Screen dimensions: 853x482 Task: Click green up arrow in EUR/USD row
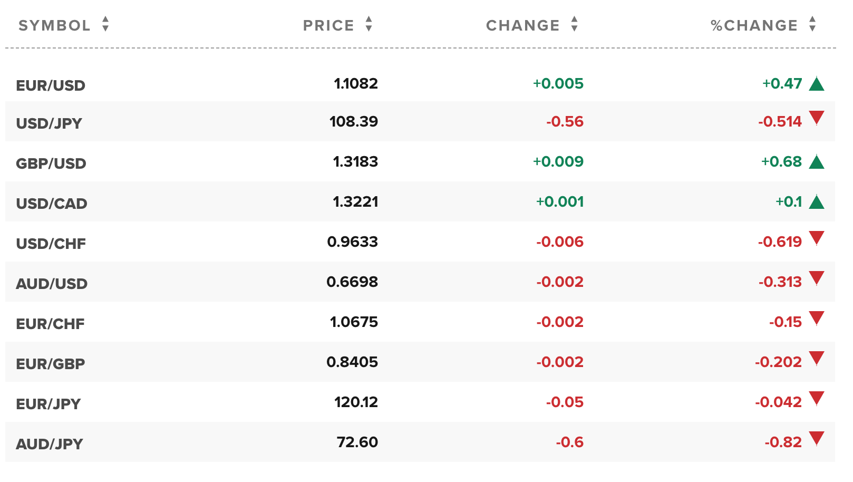pyautogui.click(x=817, y=83)
